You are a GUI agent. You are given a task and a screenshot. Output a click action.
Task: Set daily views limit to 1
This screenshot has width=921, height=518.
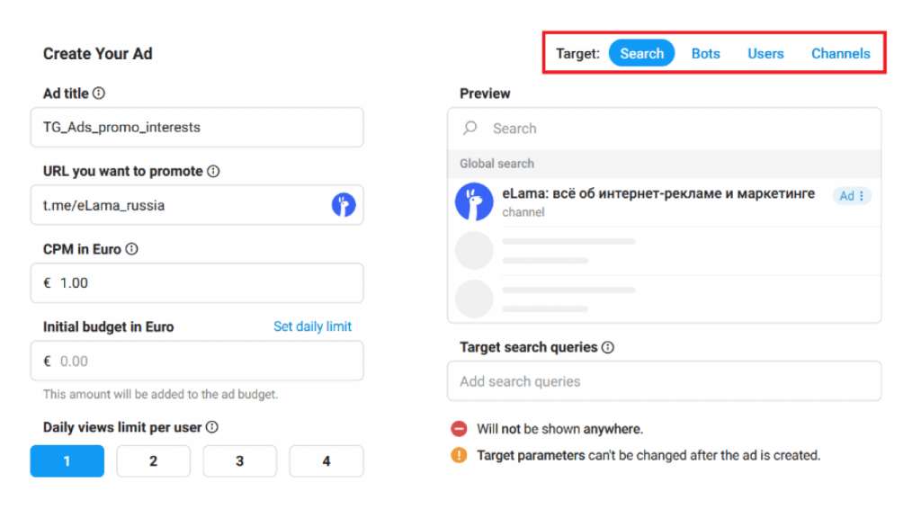pos(67,461)
